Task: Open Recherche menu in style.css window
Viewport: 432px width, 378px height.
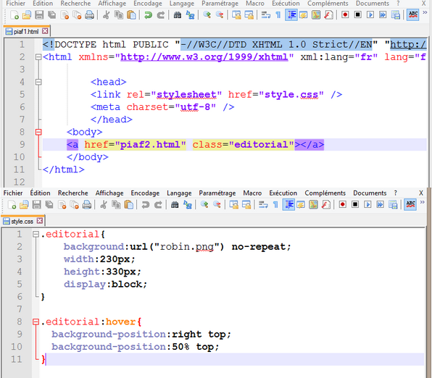Action: tap(72, 193)
